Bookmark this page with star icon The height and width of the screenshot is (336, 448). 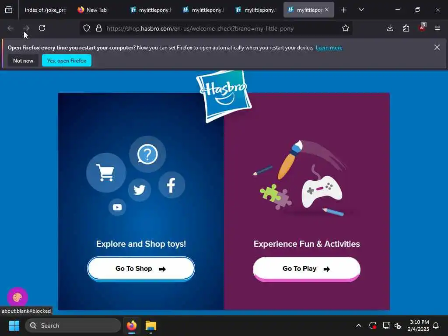346,28
